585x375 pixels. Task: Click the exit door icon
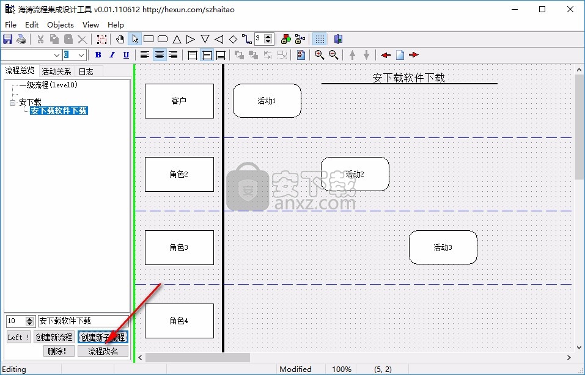click(x=338, y=39)
